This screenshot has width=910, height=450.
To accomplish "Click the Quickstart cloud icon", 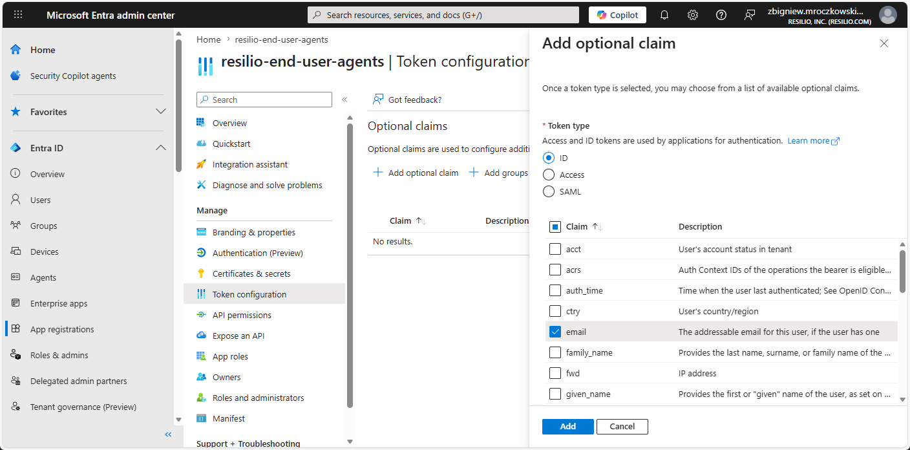I will [x=201, y=144].
